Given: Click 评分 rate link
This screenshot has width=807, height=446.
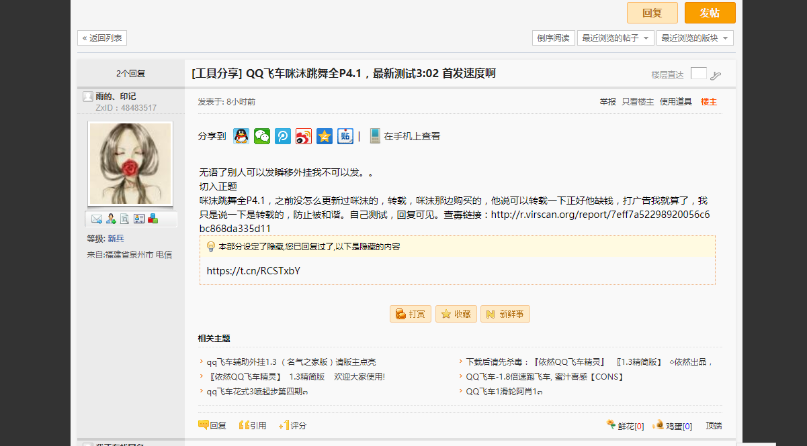Looking at the screenshot, I should (292, 425).
